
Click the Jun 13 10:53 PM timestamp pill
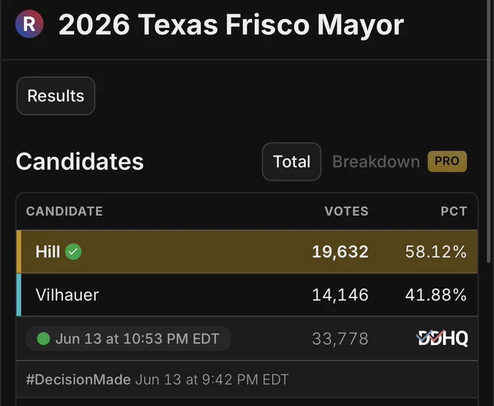[x=129, y=339]
